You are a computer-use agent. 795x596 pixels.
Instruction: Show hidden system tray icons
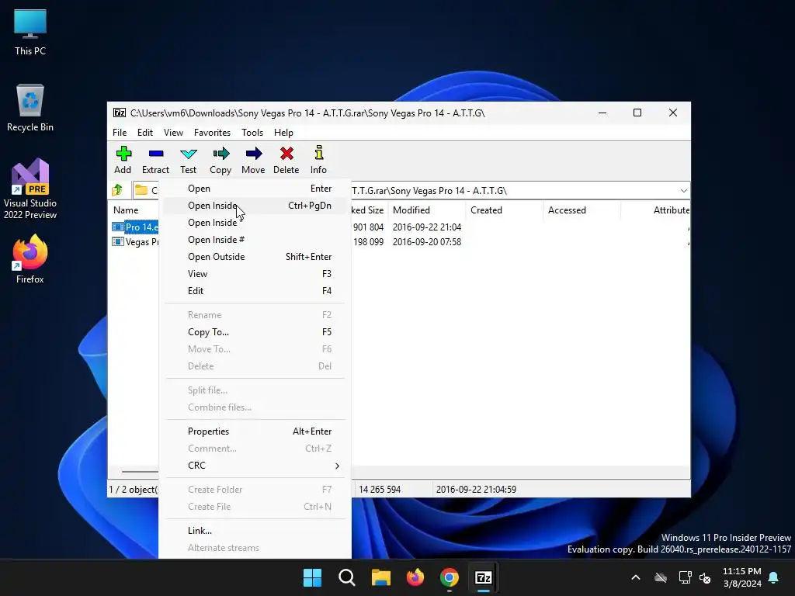(635, 577)
